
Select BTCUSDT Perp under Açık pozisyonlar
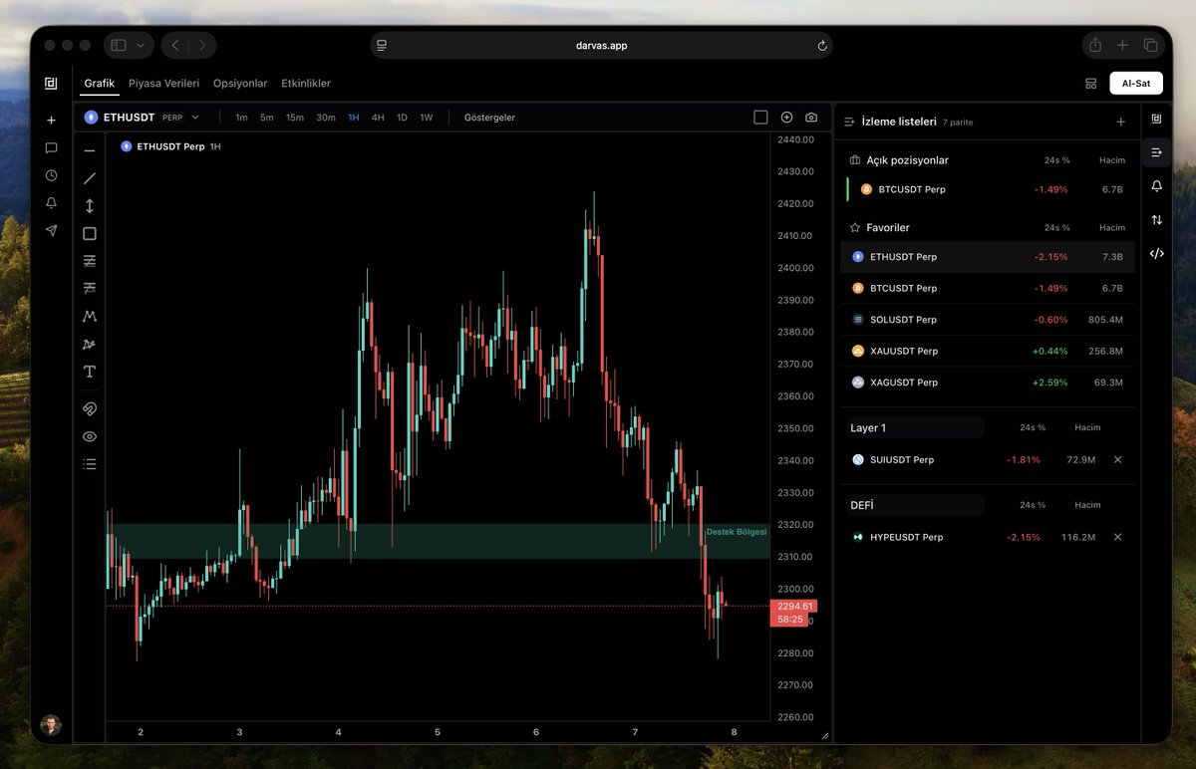coord(989,189)
